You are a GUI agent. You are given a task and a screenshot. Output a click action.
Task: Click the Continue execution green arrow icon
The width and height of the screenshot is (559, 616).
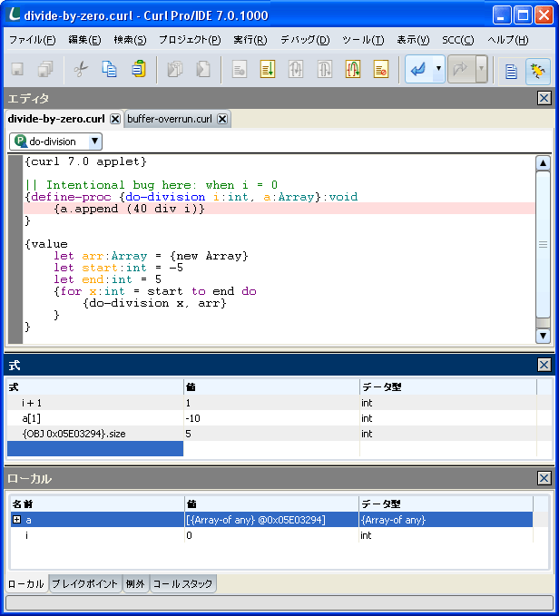pos(268,70)
